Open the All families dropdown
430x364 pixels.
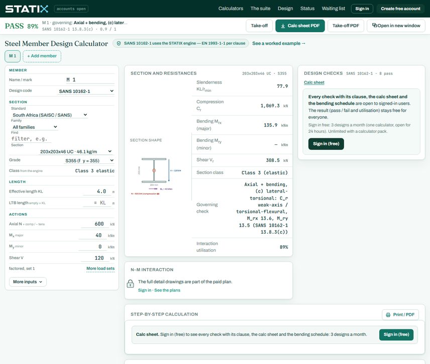click(35, 127)
